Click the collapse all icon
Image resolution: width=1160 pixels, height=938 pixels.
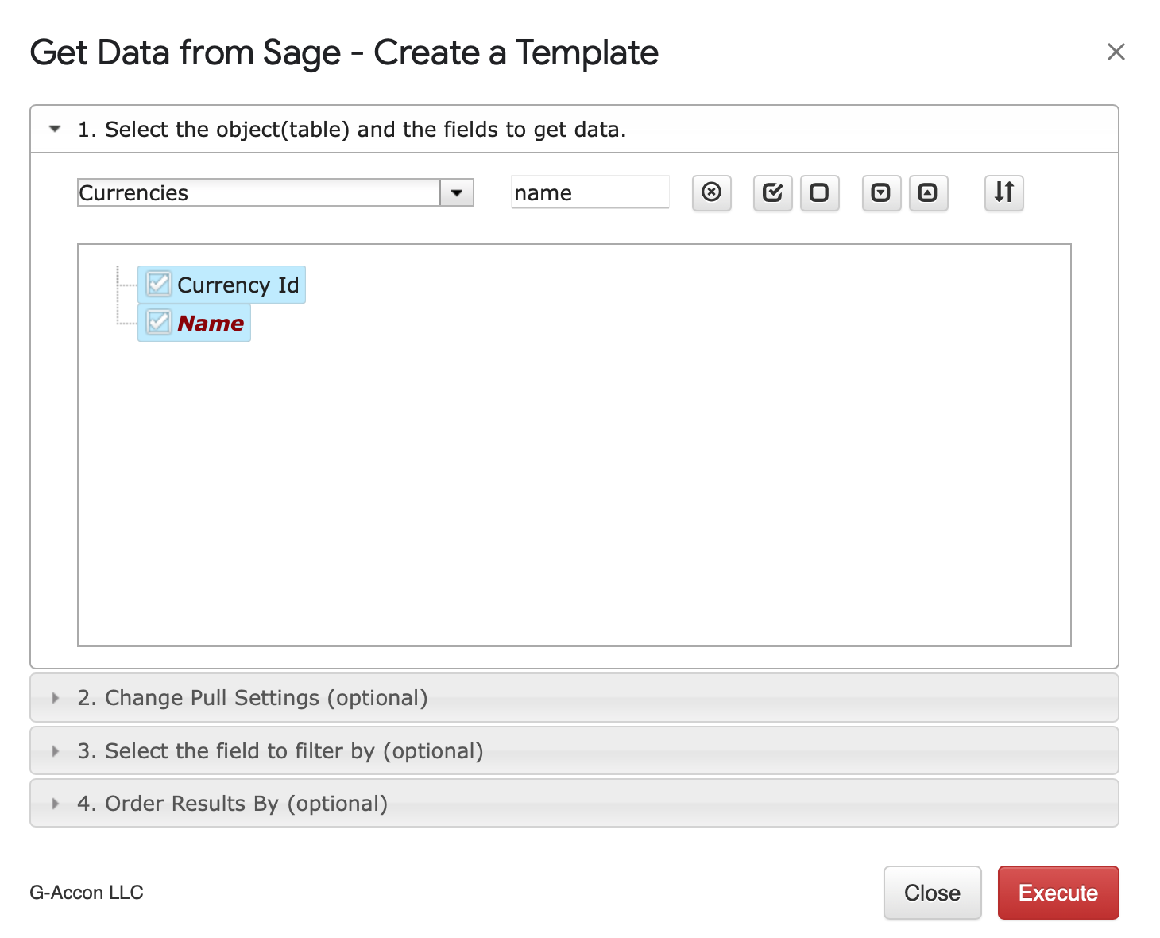[x=928, y=193]
